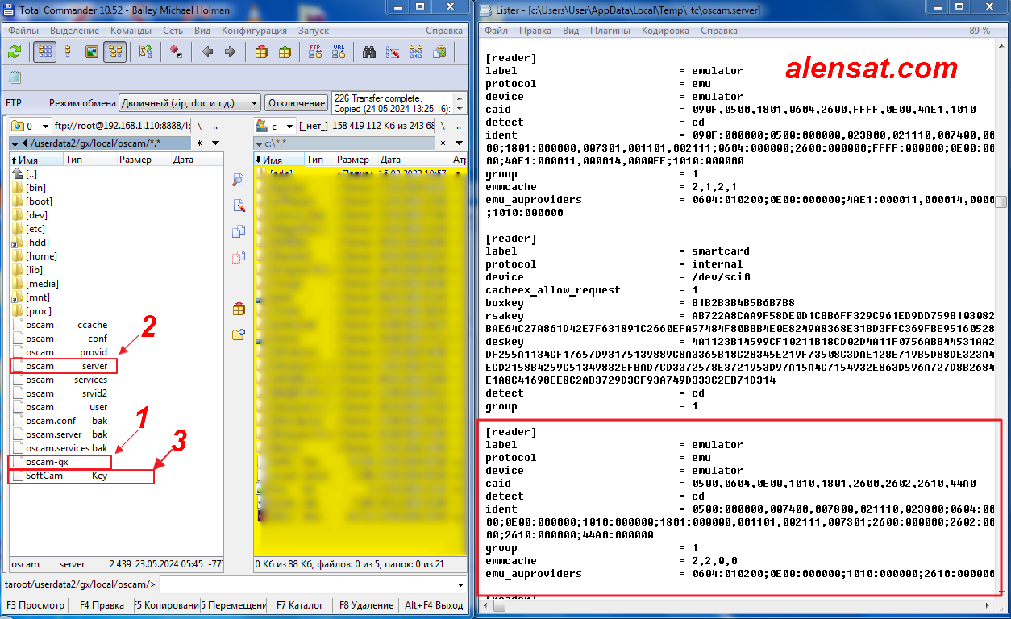Select the oscam-gx file
The image size is (1011, 619).
click(x=60, y=462)
